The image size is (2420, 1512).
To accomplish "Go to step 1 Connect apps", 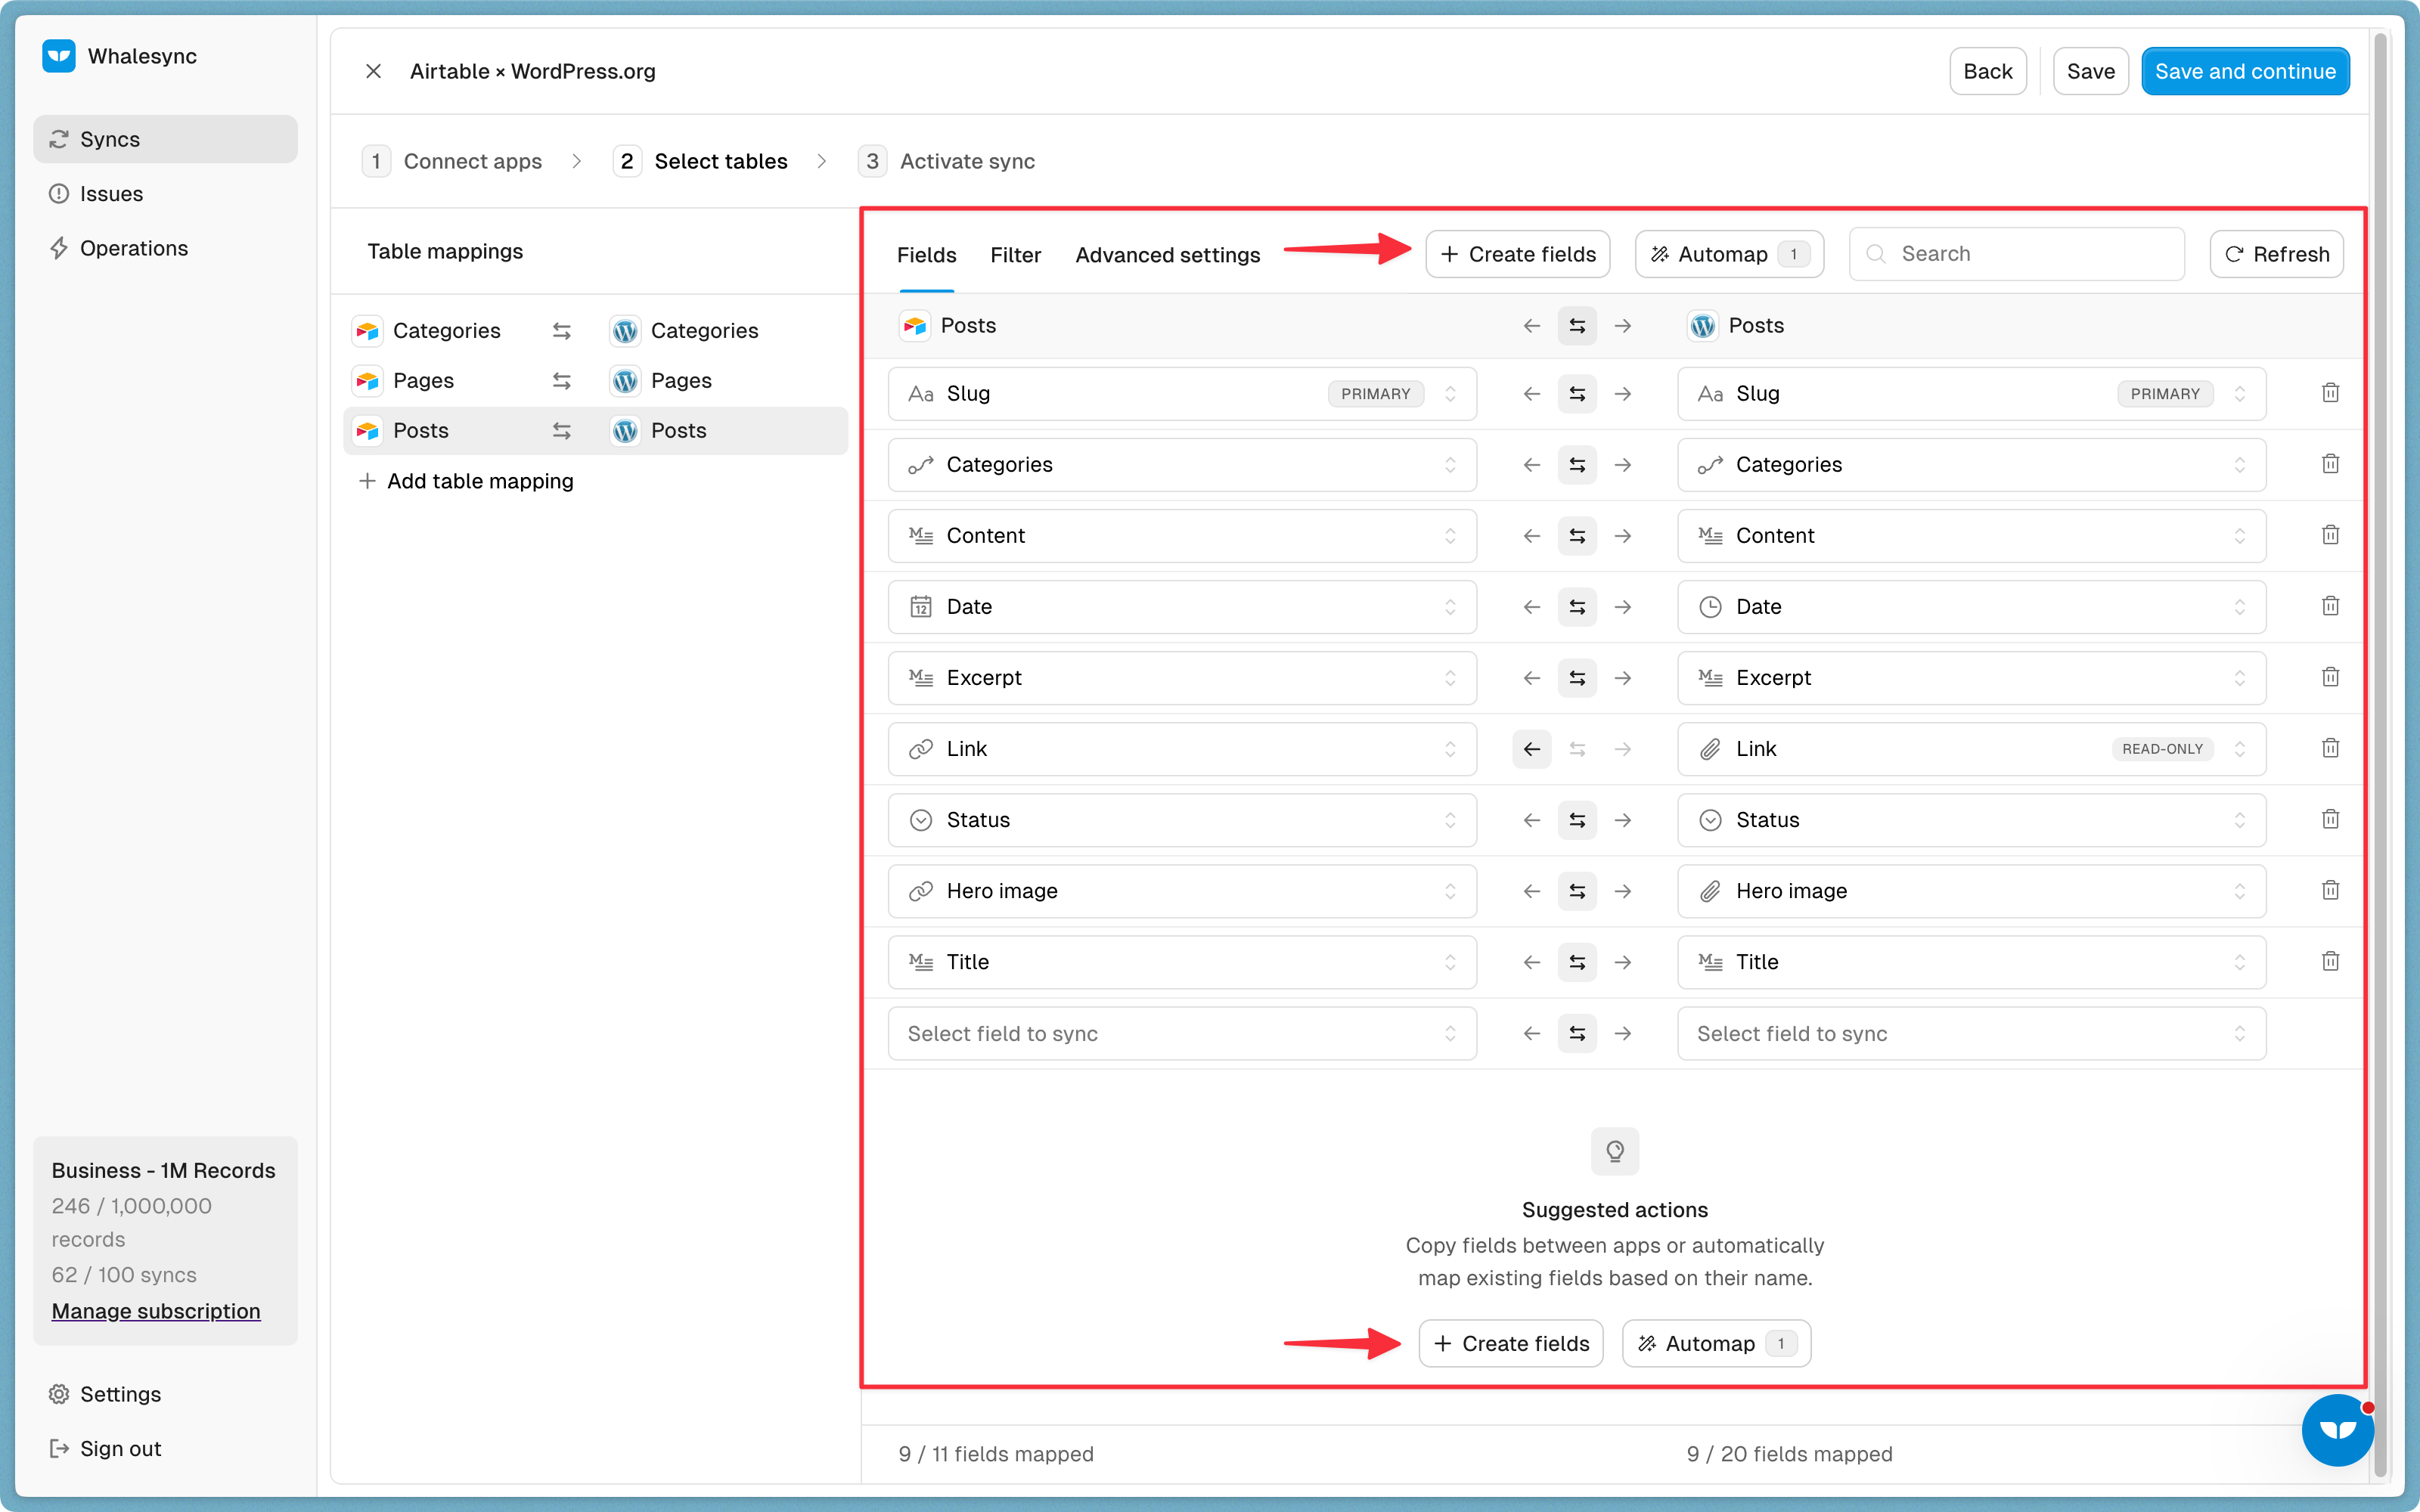I will coord(452,161).
